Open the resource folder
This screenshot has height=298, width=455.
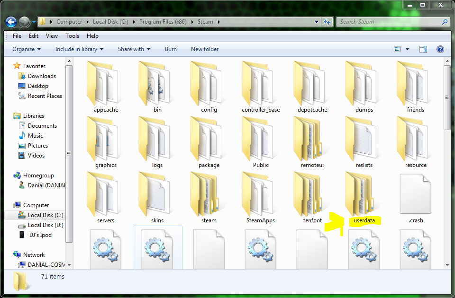point(416,142)
